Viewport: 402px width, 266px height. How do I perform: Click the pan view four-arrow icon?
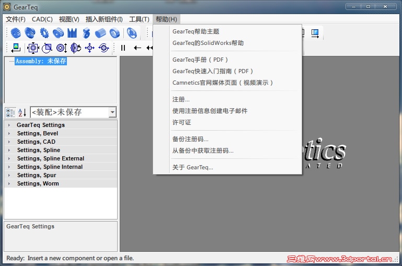pyautogui.click(x=89, y=48)
